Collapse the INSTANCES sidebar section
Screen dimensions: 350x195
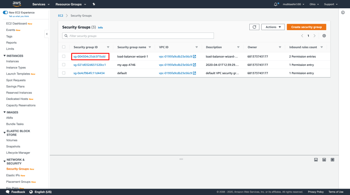[x=4, y=56]
